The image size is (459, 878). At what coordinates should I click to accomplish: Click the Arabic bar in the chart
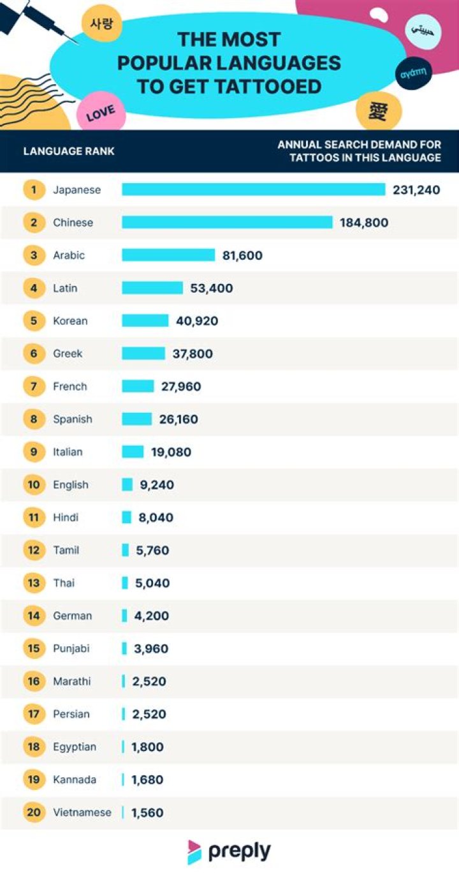[x=168, y=255]
